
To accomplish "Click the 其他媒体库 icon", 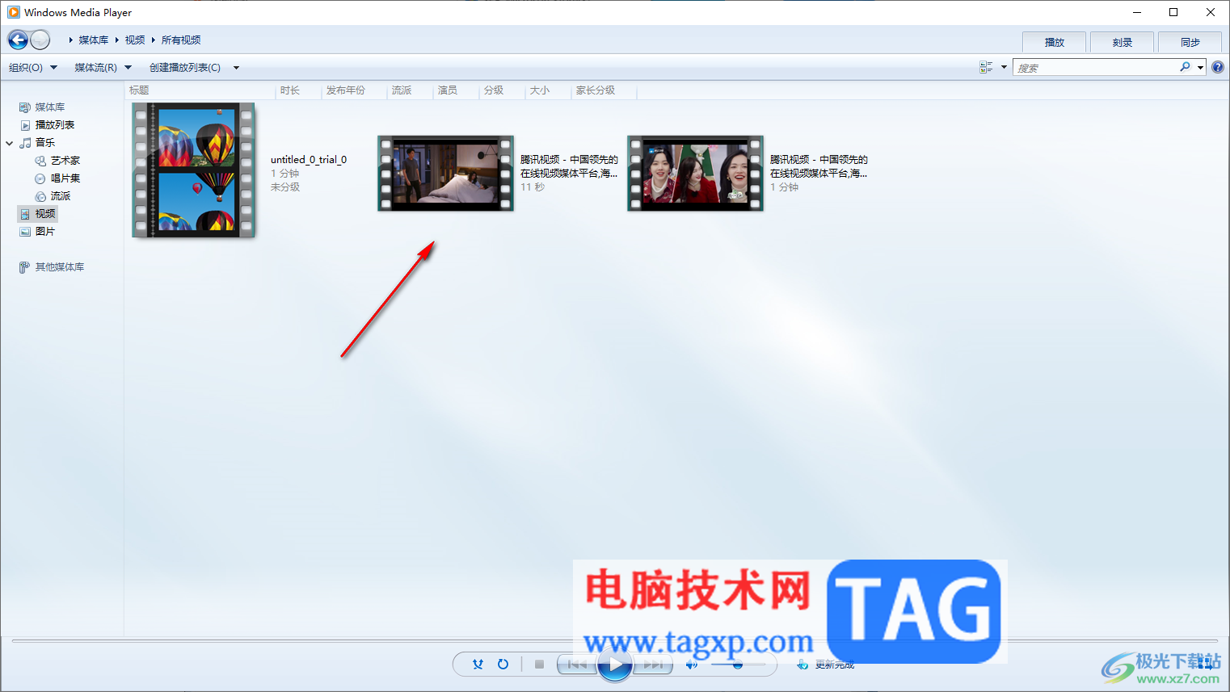I will coord(25,267).
